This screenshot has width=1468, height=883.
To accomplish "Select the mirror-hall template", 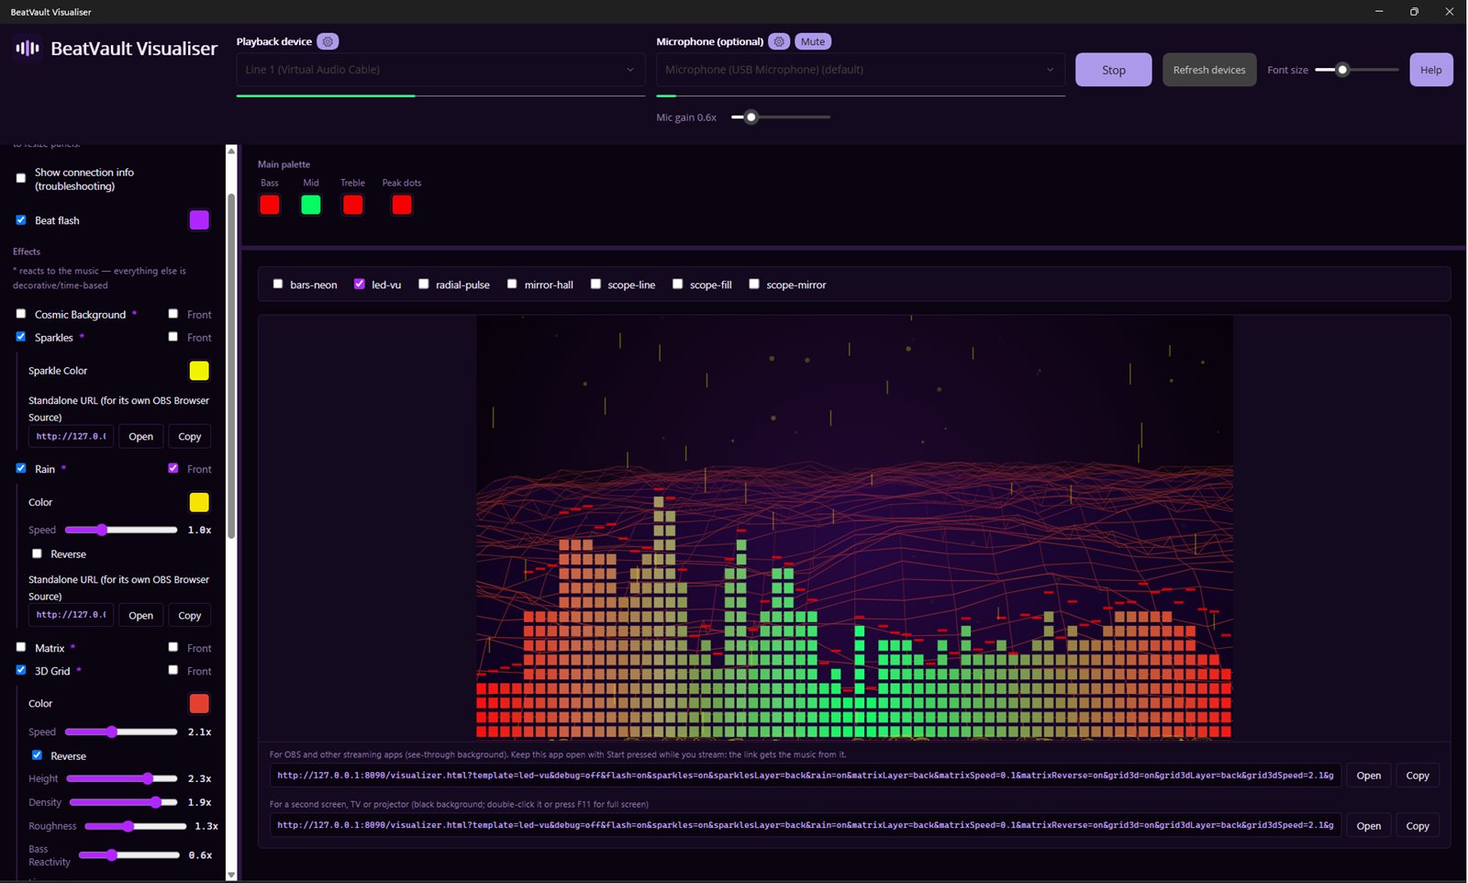I will pos(512,285).
